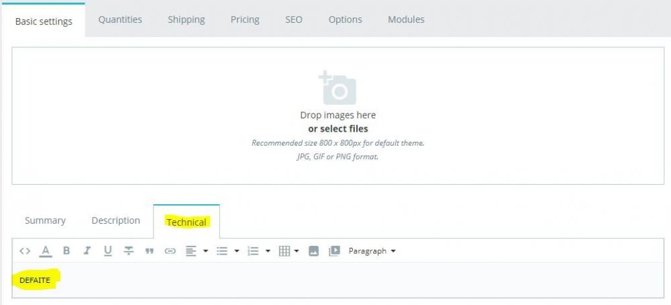The height and width of the screenshot is (305, 671).
Task: Apply blockquote formatting
Action: click(x=150, y=251)
